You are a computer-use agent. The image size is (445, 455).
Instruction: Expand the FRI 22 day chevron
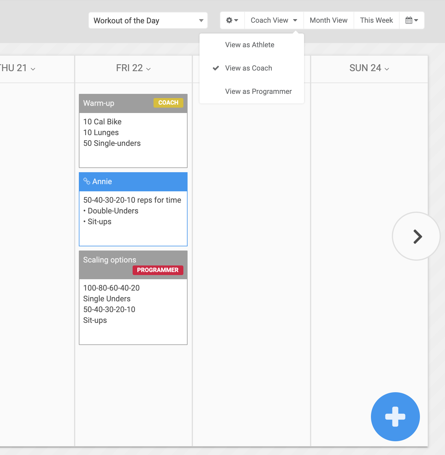click(x=148, y=69)
